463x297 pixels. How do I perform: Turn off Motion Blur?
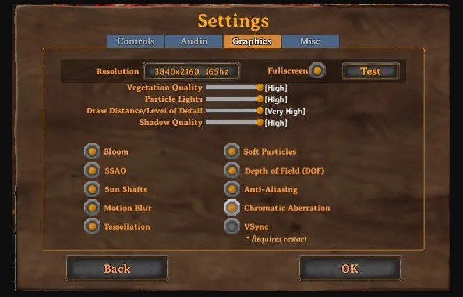[92, 207]
